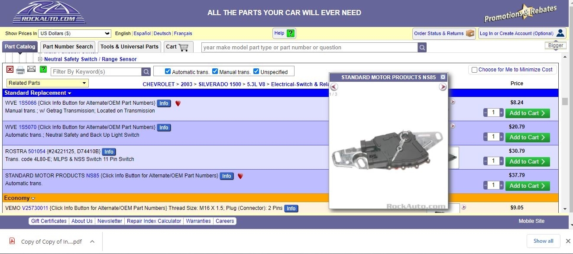573x254 pixels.
Task: Click the RockAuto.com logo
Action: 49,13
